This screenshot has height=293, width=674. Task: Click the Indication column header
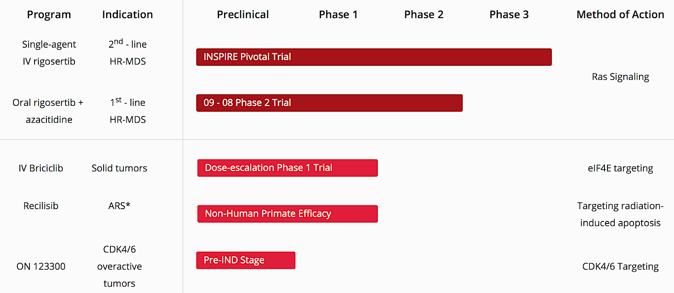(x=128, y=15)
